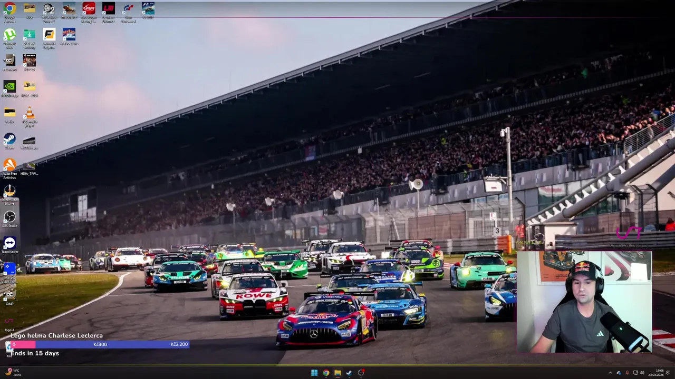Screen dimensions: 675x379
Task: Open the notification bell in the tray
Action: coord(668,373)
